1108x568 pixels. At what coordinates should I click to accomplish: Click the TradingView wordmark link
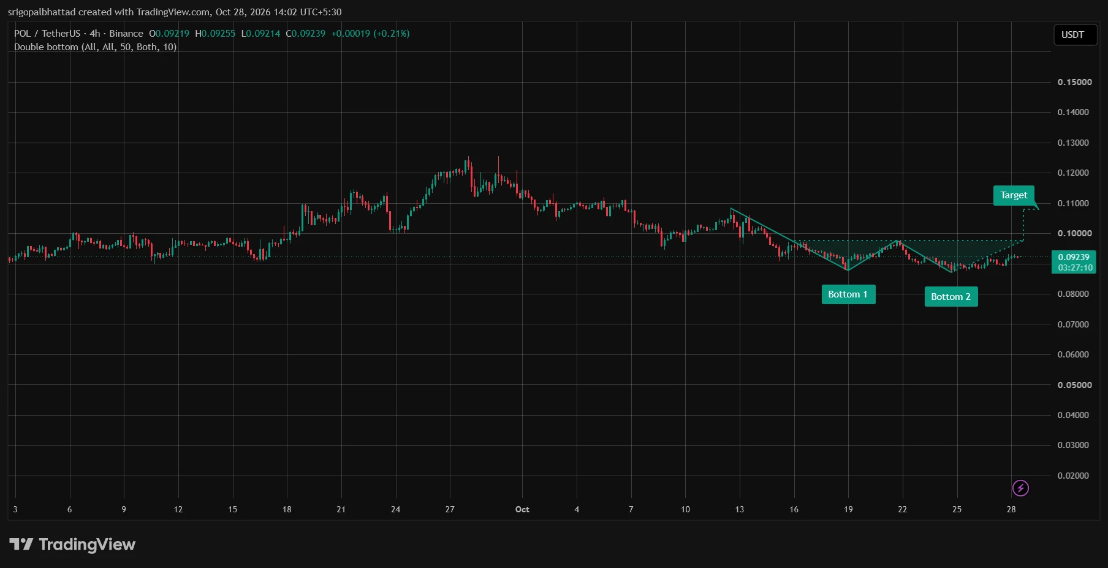(87, 544)
